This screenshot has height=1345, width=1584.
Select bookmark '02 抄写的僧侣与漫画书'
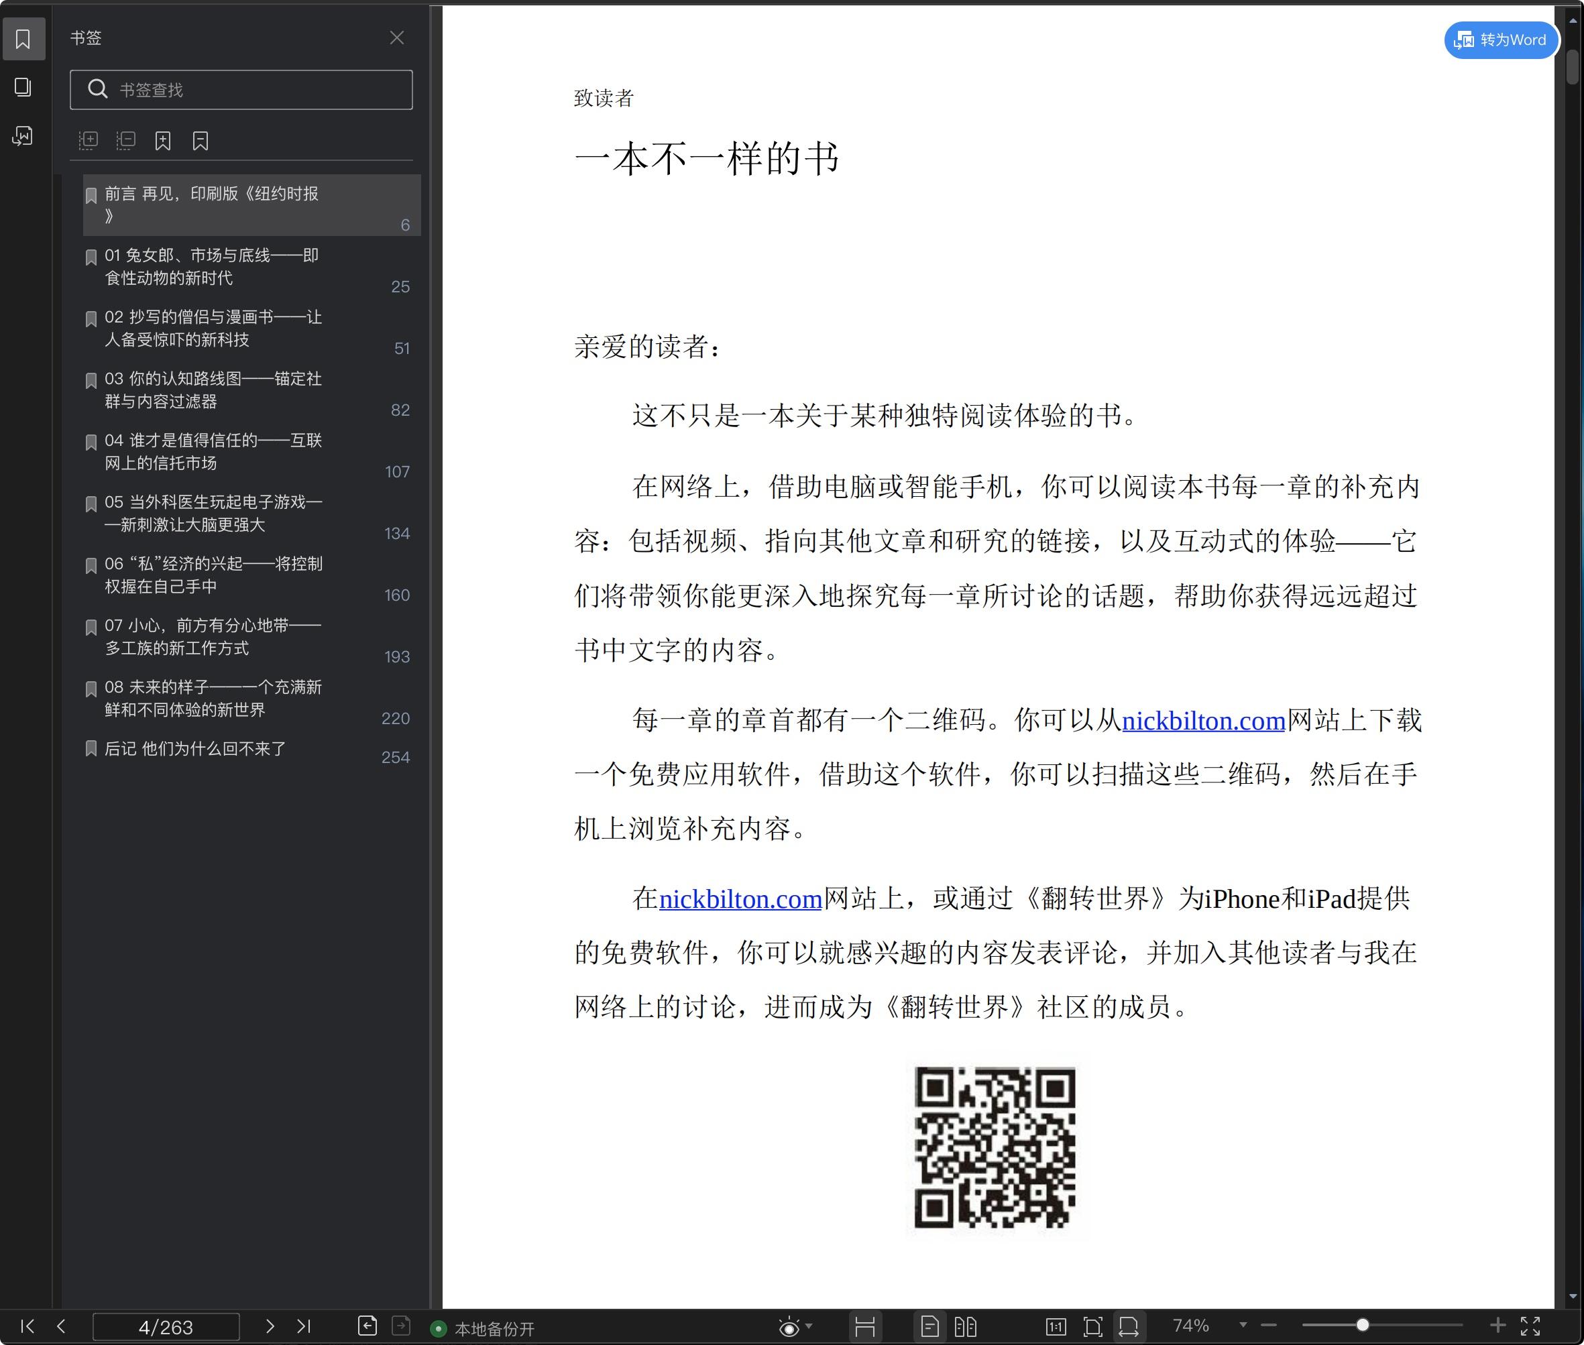click(251, 329)
